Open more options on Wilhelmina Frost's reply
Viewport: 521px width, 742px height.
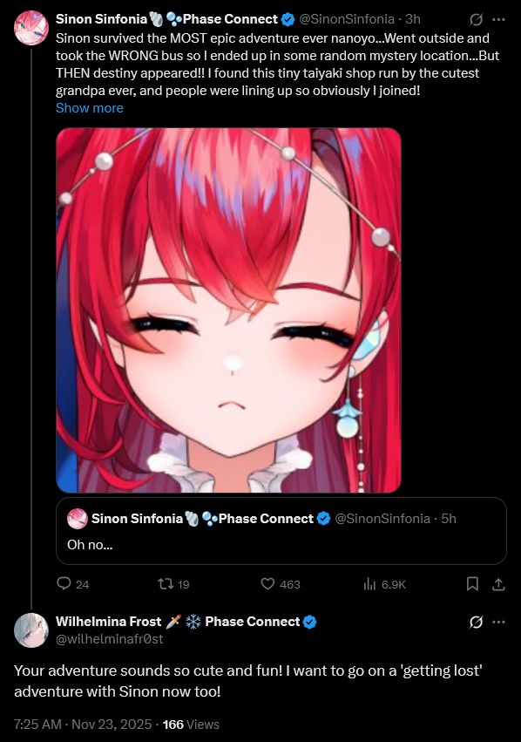(498, 622)
